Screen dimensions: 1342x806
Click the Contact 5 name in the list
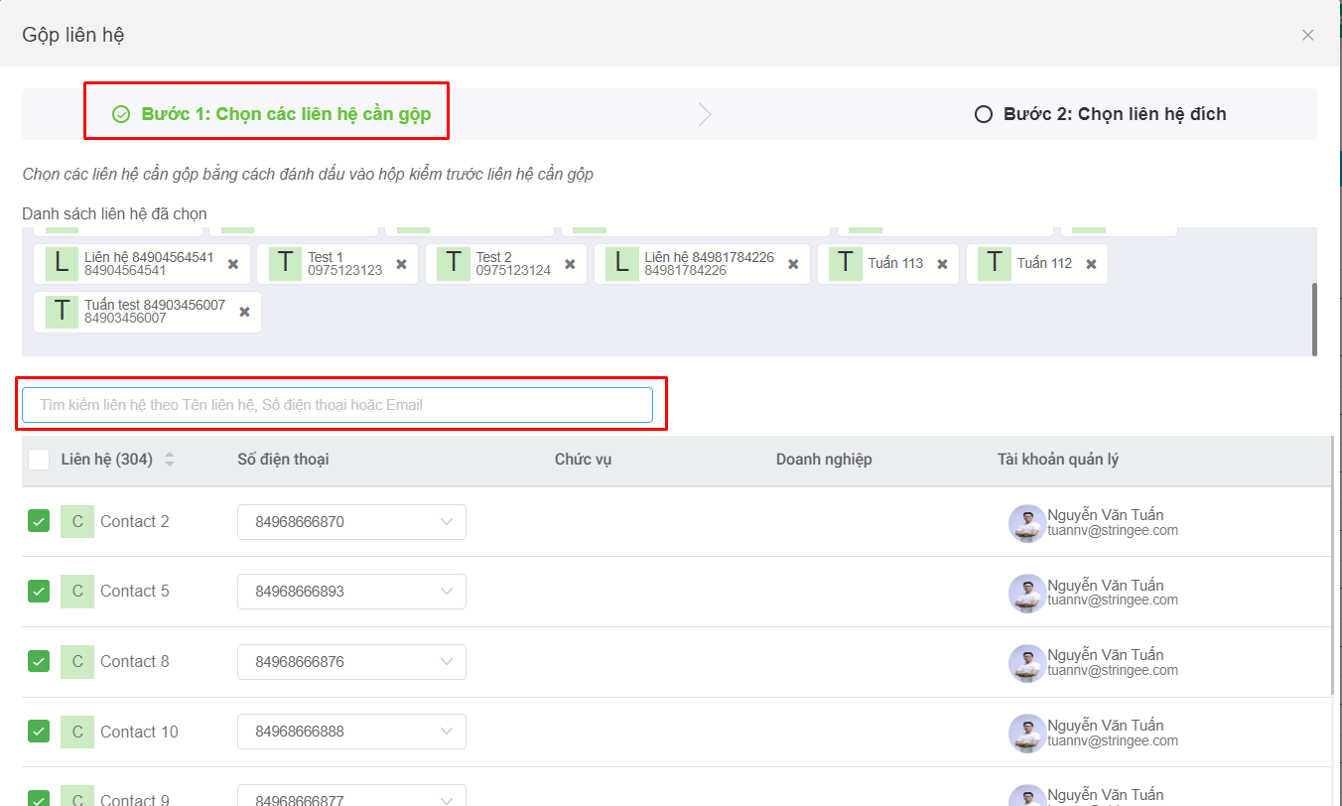click(134, 592)
